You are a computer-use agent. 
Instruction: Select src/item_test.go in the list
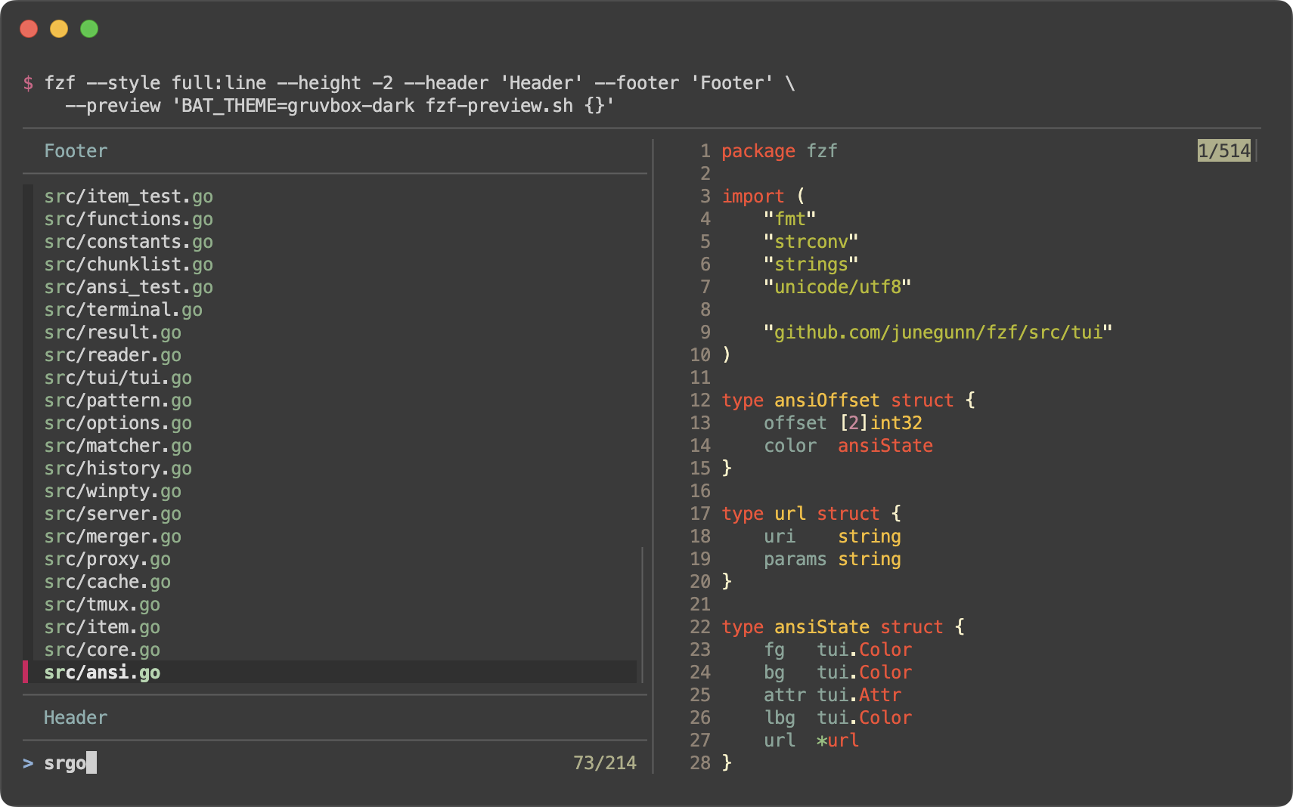coord(129,196)
